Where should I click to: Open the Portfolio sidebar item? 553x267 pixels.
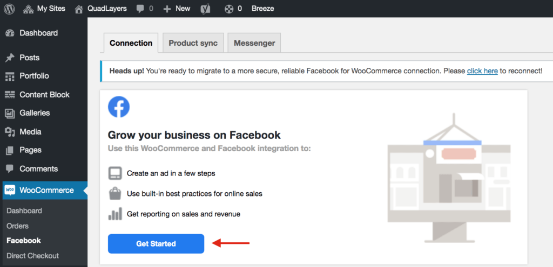coord(34,76)
